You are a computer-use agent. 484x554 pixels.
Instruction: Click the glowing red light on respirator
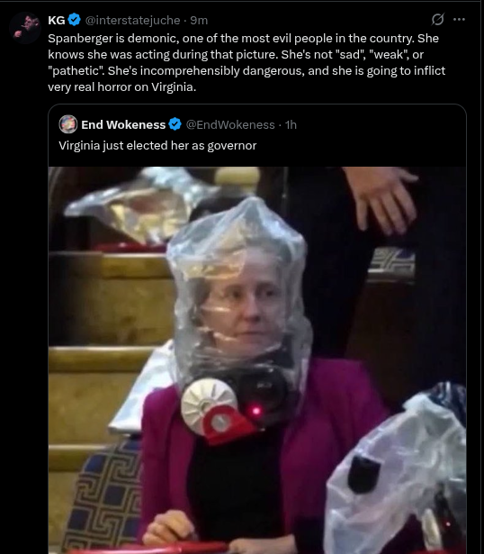256,411
